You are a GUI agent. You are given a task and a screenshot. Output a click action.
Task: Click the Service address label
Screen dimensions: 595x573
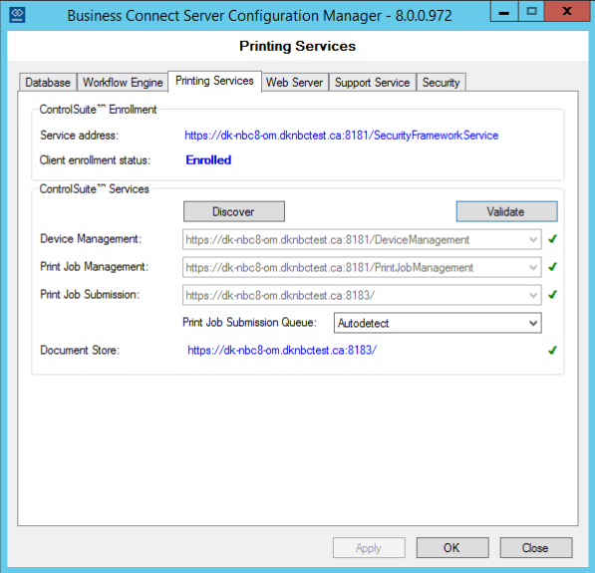(x=80, y=136)
